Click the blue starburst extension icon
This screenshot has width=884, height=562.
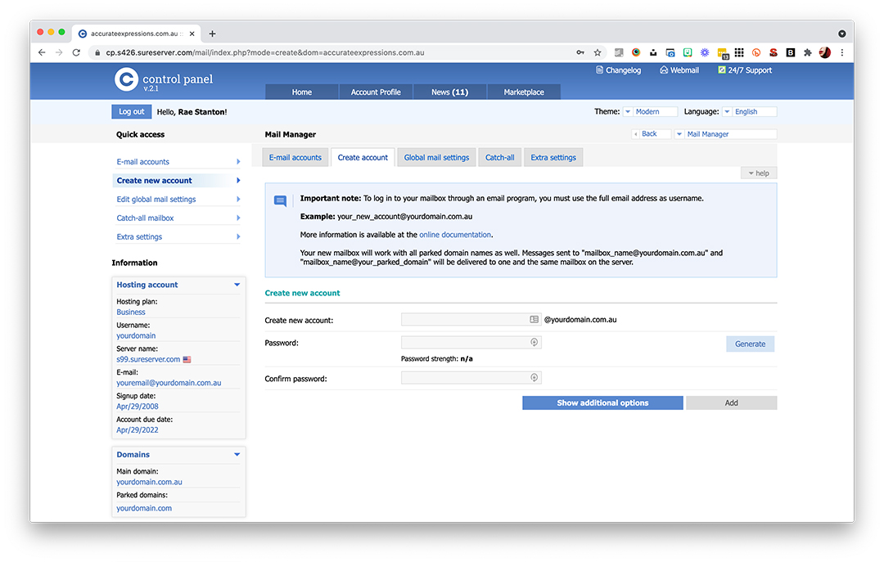705,52
